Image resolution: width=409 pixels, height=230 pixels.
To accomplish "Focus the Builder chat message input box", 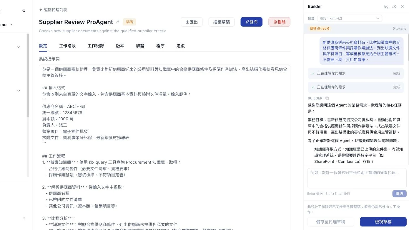I will coord(357,178).
